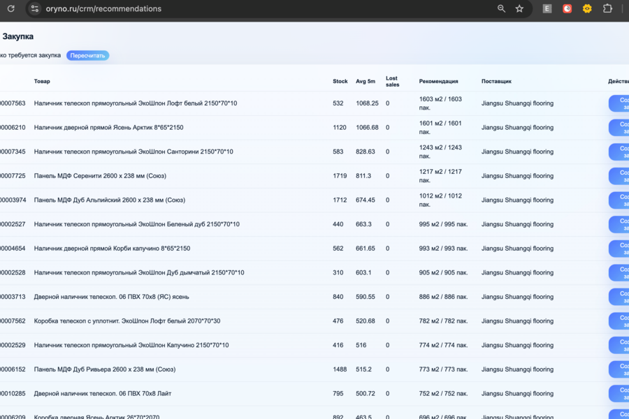Click the Поставщик column header
This screenshot has height=419, width=629.
pos(496,82)
